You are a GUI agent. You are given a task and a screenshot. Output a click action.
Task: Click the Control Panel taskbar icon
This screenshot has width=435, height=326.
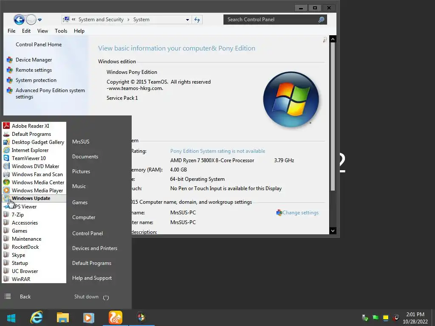141,318
